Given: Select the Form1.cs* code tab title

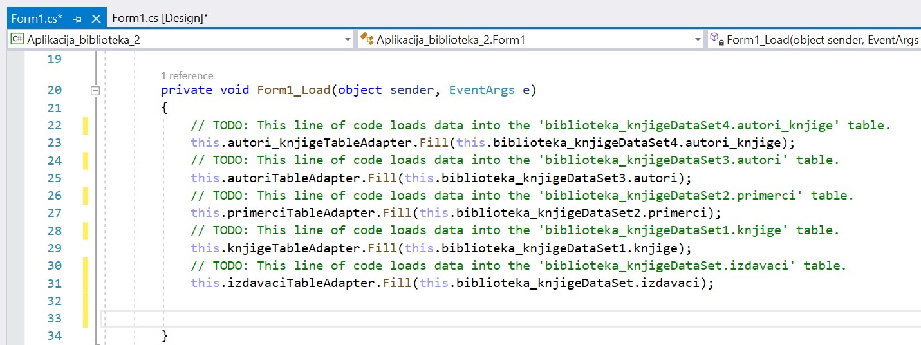Looking at the screenshot, I should [37, 19].
